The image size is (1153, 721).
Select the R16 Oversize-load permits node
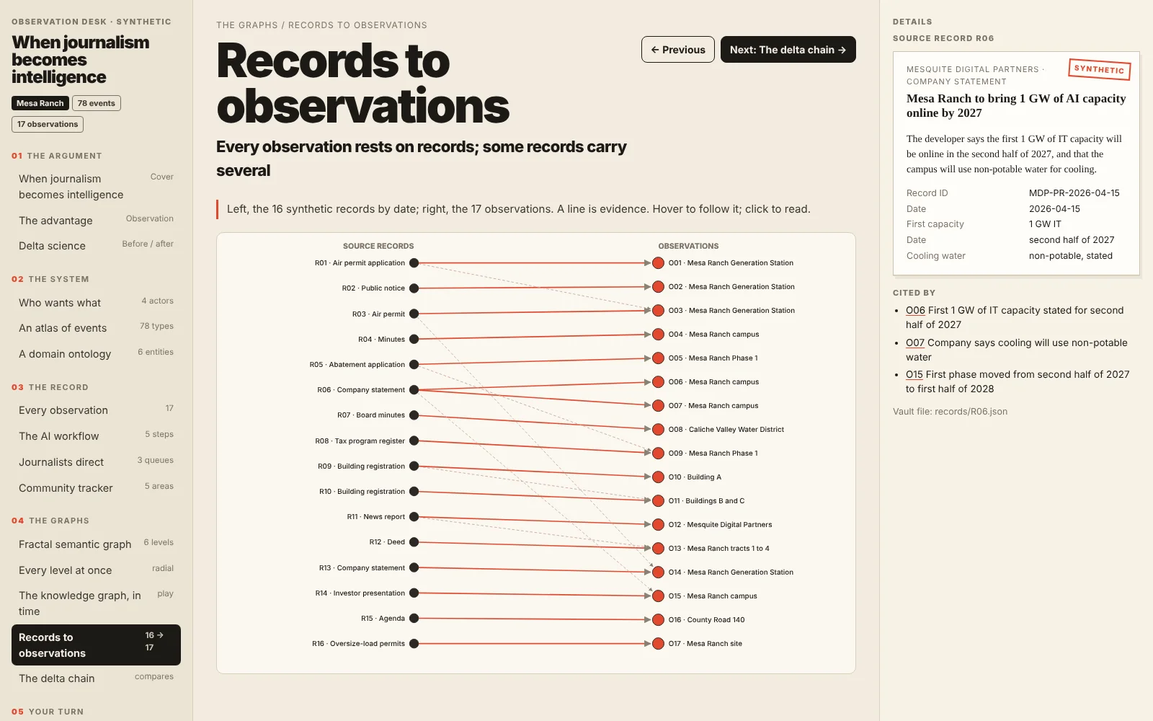point(414,644)
